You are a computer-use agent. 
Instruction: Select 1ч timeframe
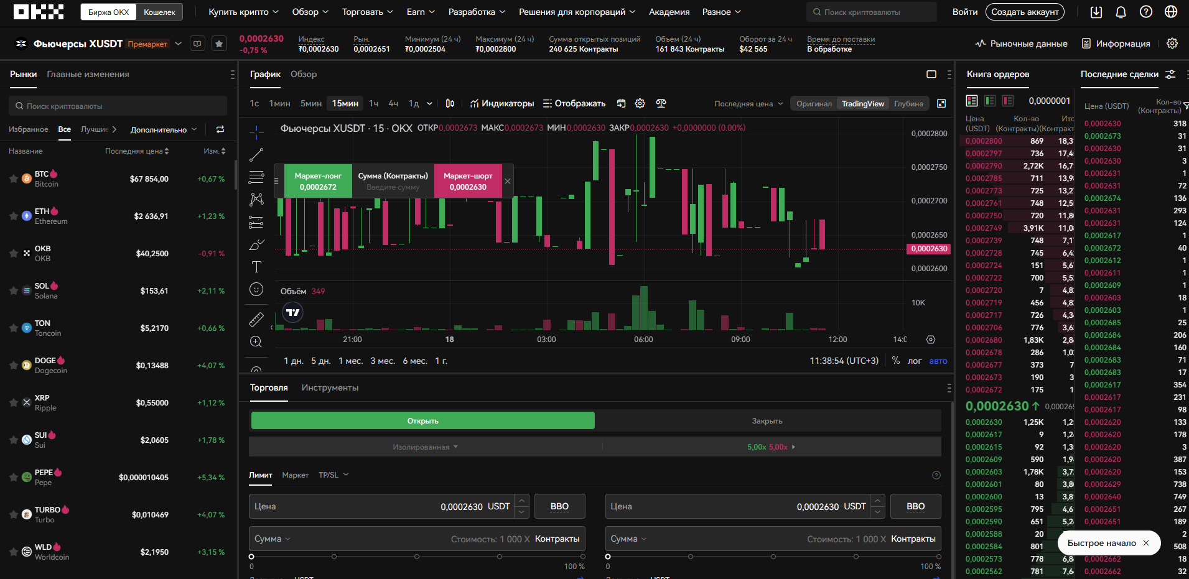373,103
